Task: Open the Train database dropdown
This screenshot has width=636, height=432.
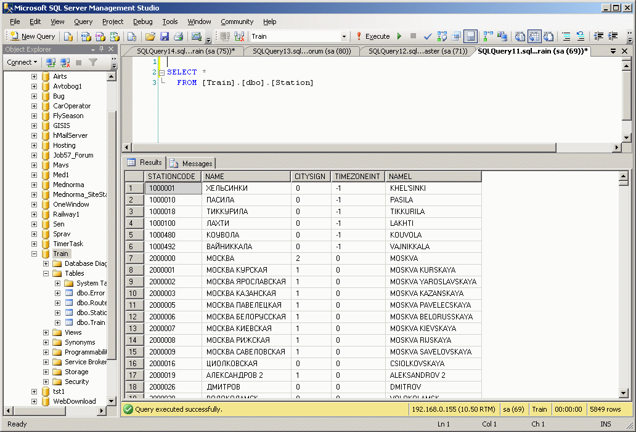Action: coord(344,36)
